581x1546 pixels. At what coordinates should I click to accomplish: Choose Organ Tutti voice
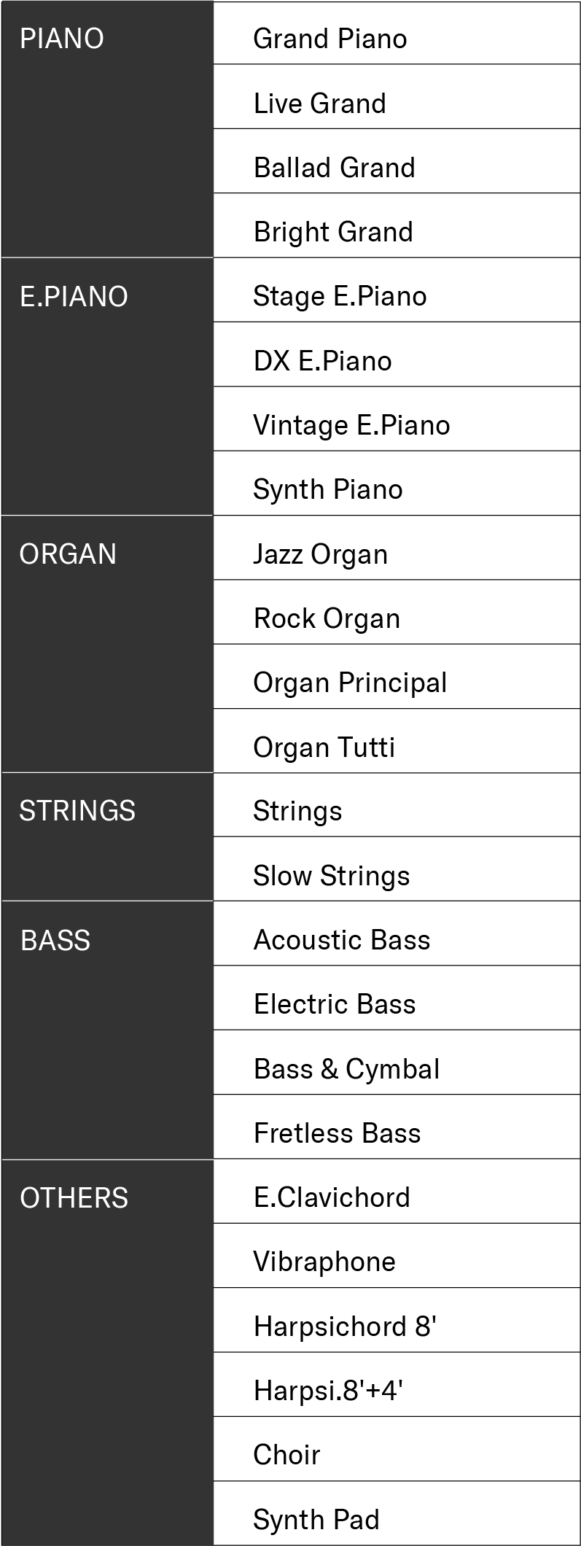click(324, 747)
